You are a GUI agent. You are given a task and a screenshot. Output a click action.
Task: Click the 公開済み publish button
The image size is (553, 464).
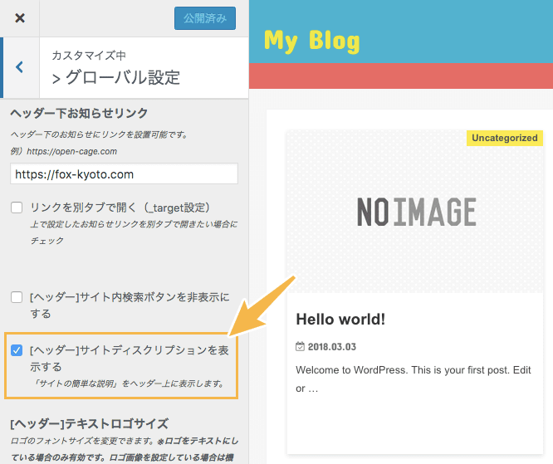pos(205,18)
